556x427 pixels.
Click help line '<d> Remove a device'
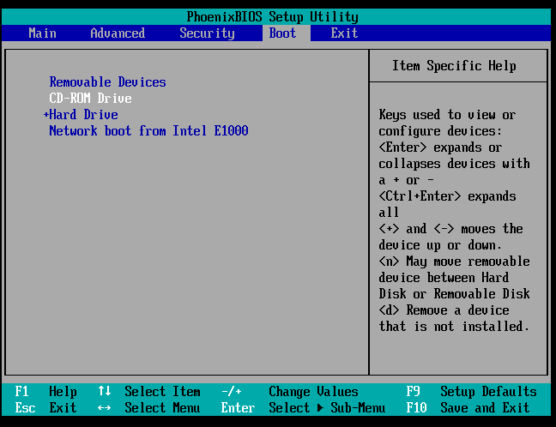[444, 310]
